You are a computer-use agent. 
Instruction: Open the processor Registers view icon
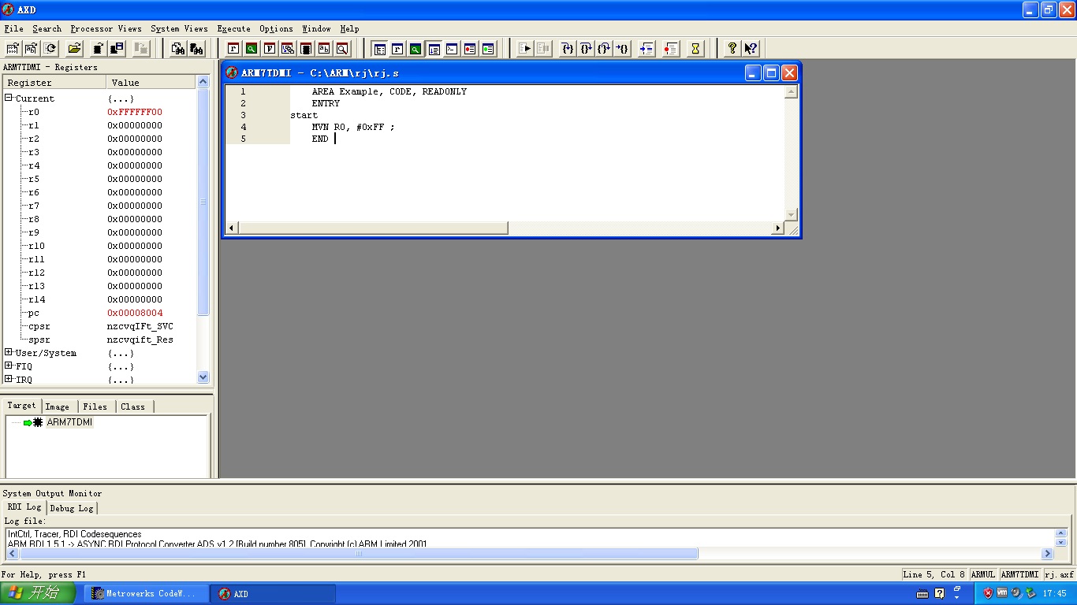(x=233, y=49)
